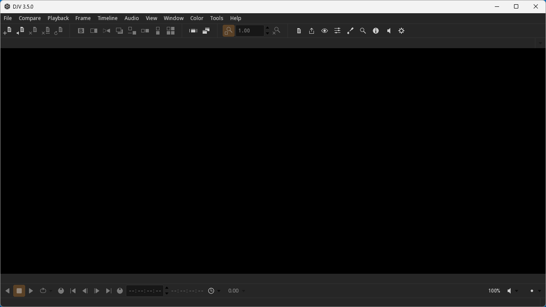Open the View tool with eye icon
This screenshot has height=307, width=546.
(x=325, y=31)
